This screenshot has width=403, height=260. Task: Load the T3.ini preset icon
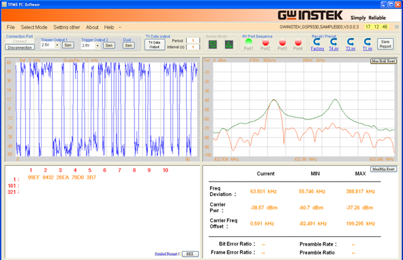(350, 42)
